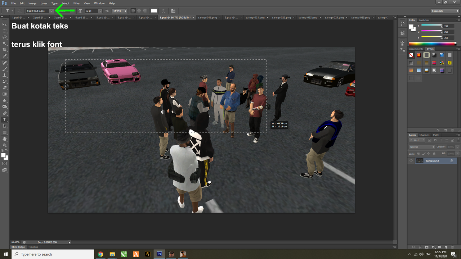The height and width of the screenshot is (259, 461).
Task: Switch to the Timeline tab
Action: pos(33,247)
